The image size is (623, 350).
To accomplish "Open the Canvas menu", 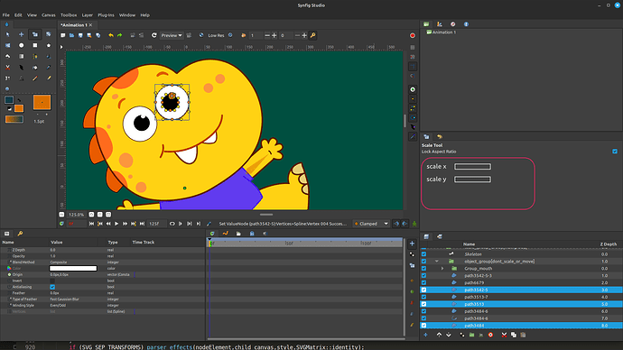I will tap(49, 15).
